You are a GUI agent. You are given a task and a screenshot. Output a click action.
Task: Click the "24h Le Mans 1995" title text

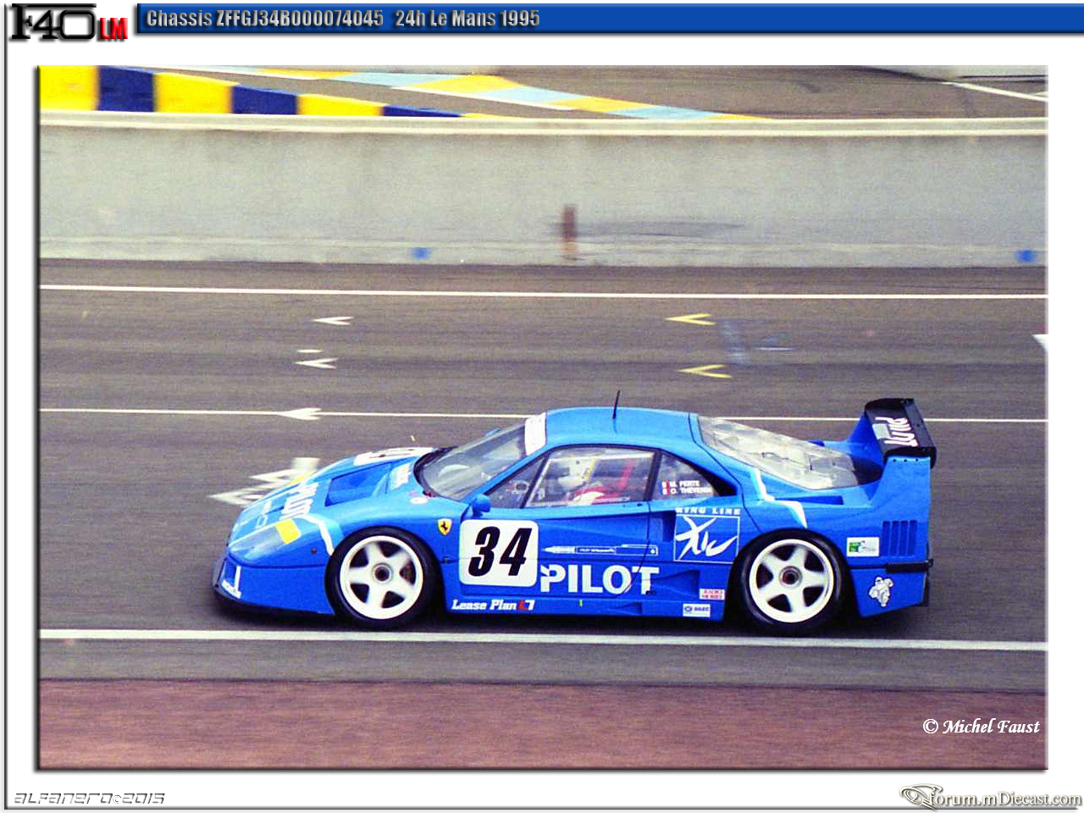467,19
